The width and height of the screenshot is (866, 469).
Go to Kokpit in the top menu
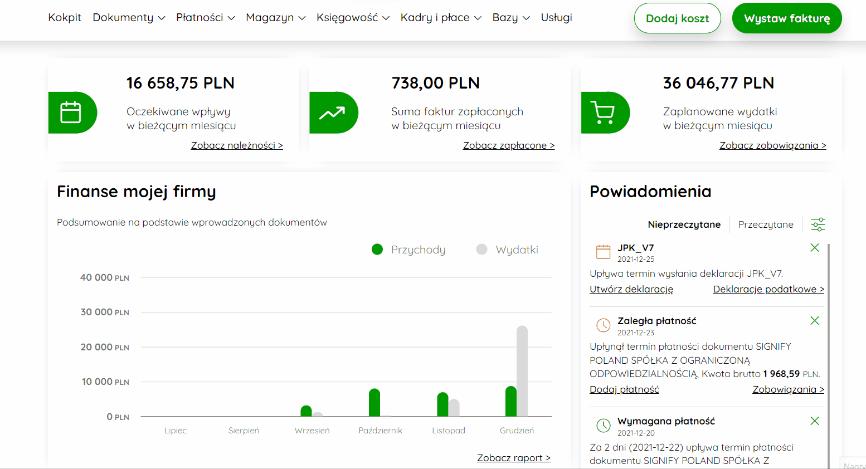click(x=65, y=18)
